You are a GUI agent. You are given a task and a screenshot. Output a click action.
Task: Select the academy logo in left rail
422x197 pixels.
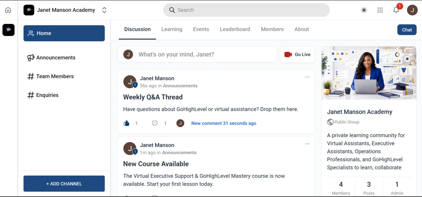pos(8,30)
